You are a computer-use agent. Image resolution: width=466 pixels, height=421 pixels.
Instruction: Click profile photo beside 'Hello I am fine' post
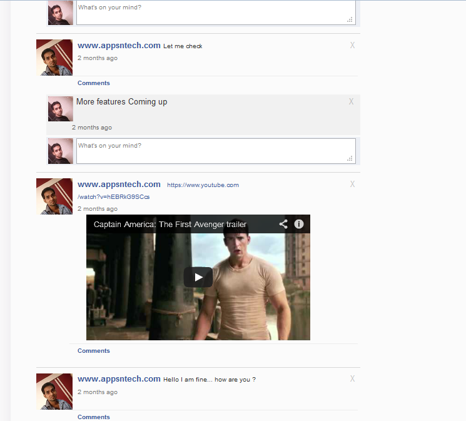(x=54, y=392)
